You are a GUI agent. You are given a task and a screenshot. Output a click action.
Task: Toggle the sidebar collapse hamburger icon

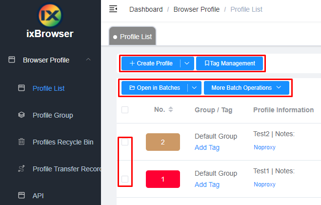click(x=113, y=9)
